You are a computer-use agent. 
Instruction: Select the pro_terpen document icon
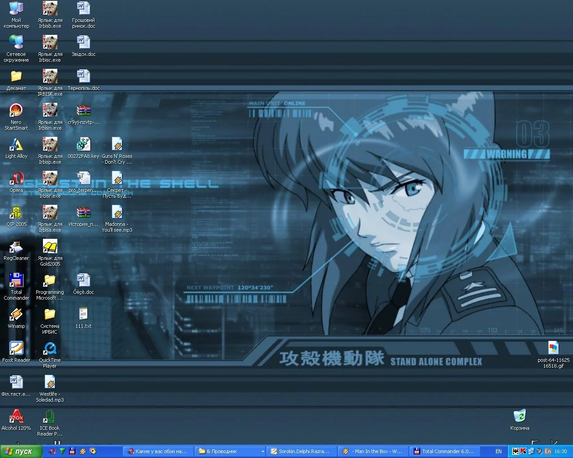(83, 182)
